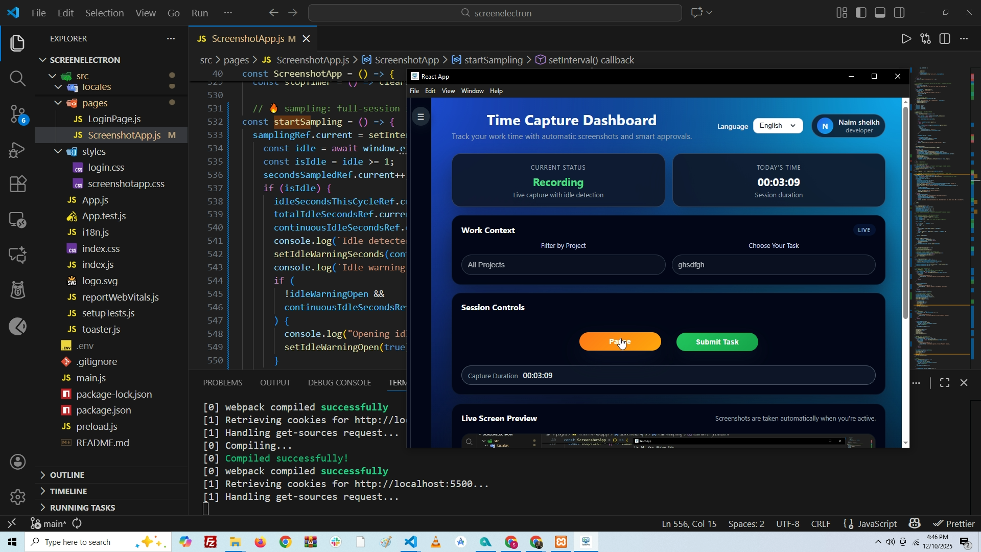Open the Search view in activity bar
The image size is (981, 552).
point(17,78)
